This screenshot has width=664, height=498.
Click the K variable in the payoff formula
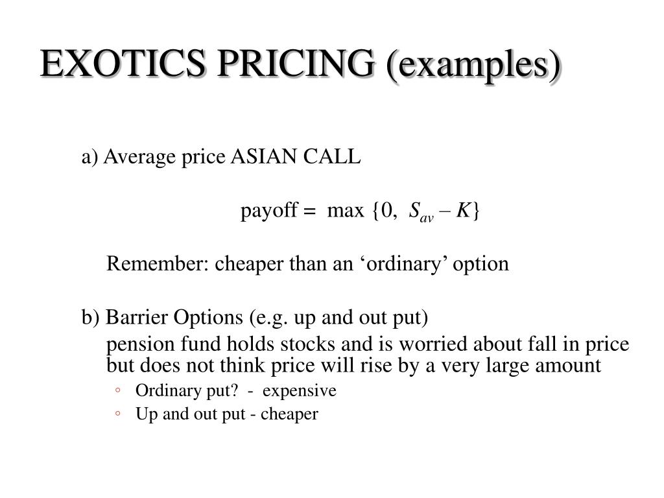(x=463, y=210)
